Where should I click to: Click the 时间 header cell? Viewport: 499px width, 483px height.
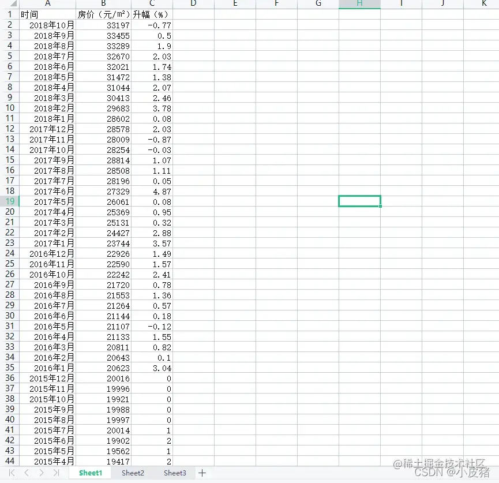(48, 14)
